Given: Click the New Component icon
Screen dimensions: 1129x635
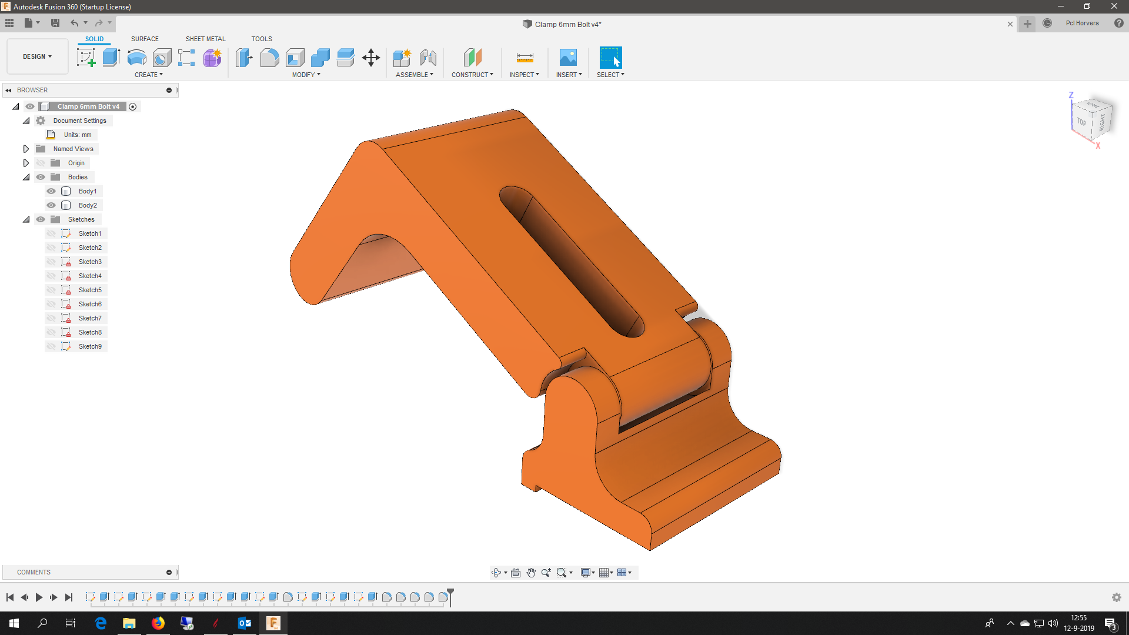Looking at the screenshot, I should click(x=402, y=58).
